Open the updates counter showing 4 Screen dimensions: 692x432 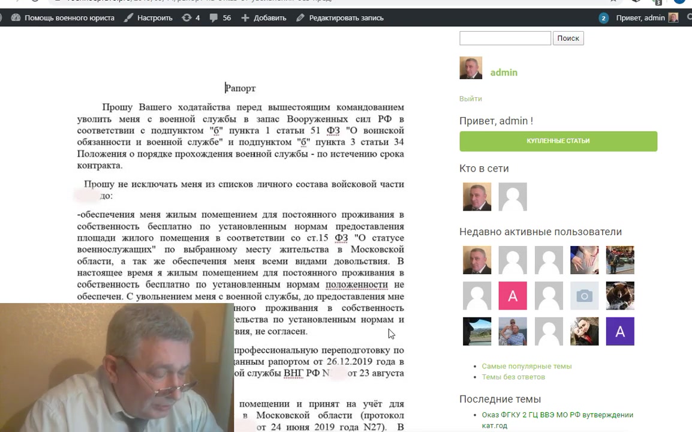(191, 18)
